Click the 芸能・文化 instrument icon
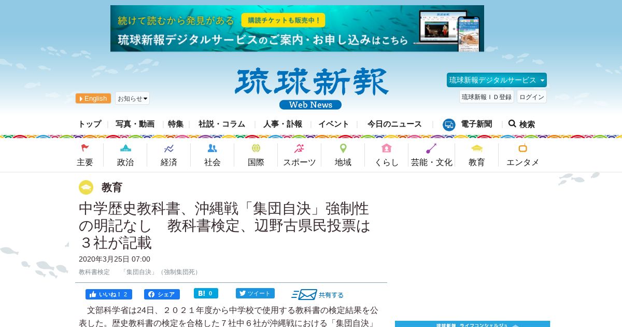 point(431,148)
